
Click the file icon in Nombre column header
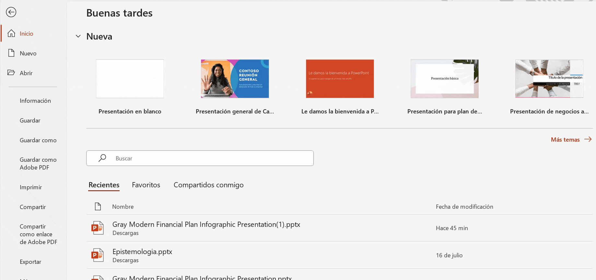tap(98, 206)
